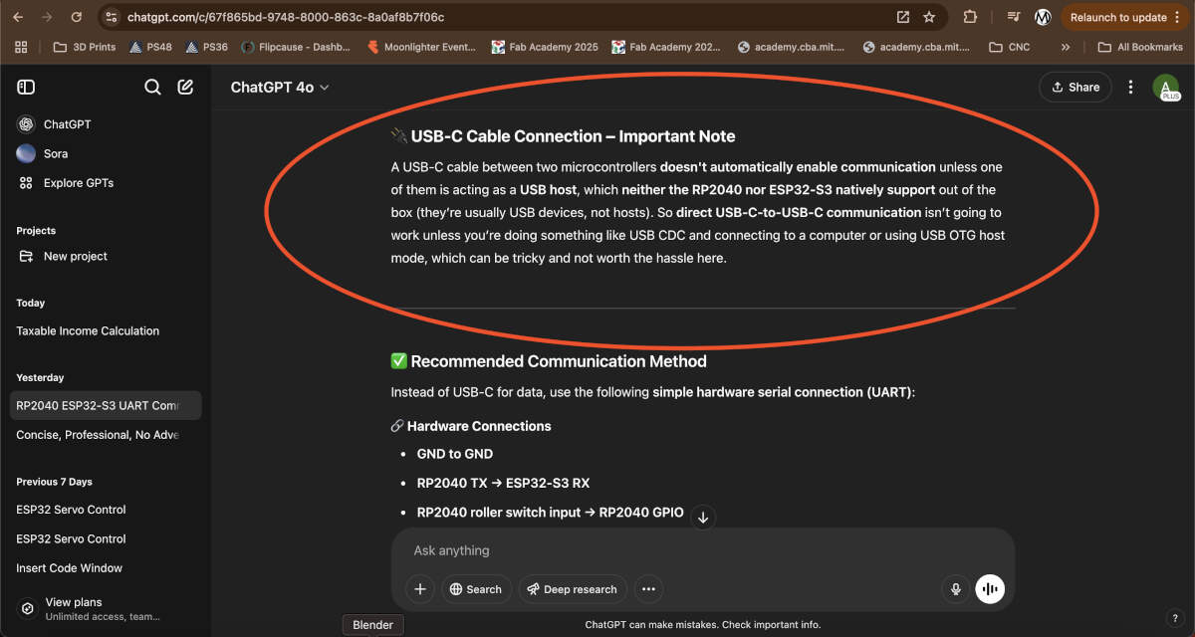Screen dimensions: 1195x637
Task: Search chats with the magnifier icon
Action: (152, 88)
